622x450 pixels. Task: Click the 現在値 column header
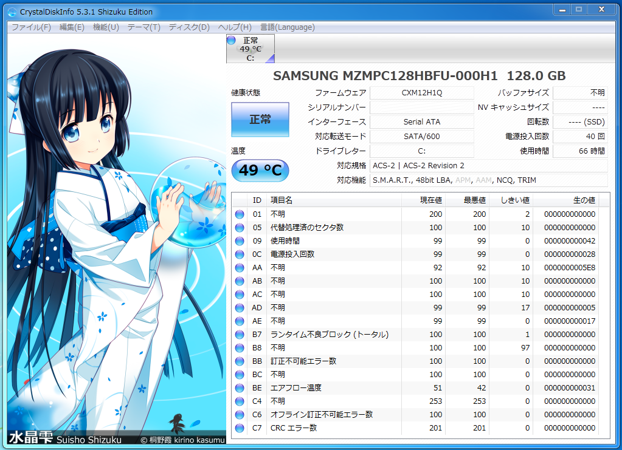click(423, 200)
